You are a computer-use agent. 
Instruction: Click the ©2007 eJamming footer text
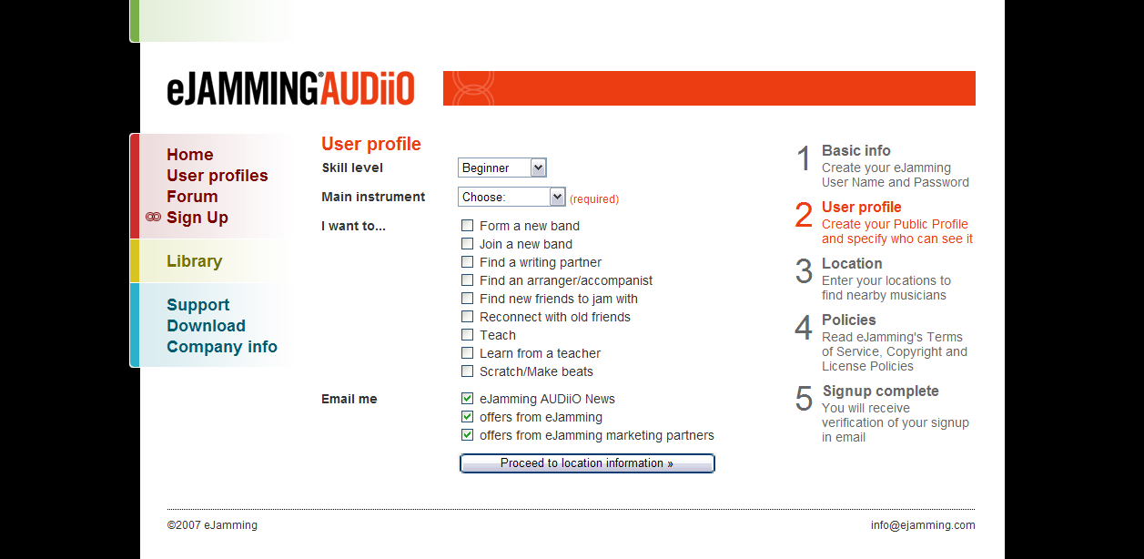(212, 525)
